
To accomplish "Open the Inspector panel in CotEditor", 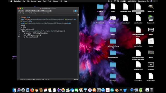I will click(x=75, y=11).
